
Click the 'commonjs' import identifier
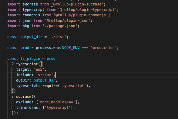pos(31,15)
